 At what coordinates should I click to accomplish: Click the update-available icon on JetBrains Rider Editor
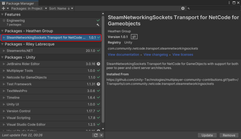(99, 64)
